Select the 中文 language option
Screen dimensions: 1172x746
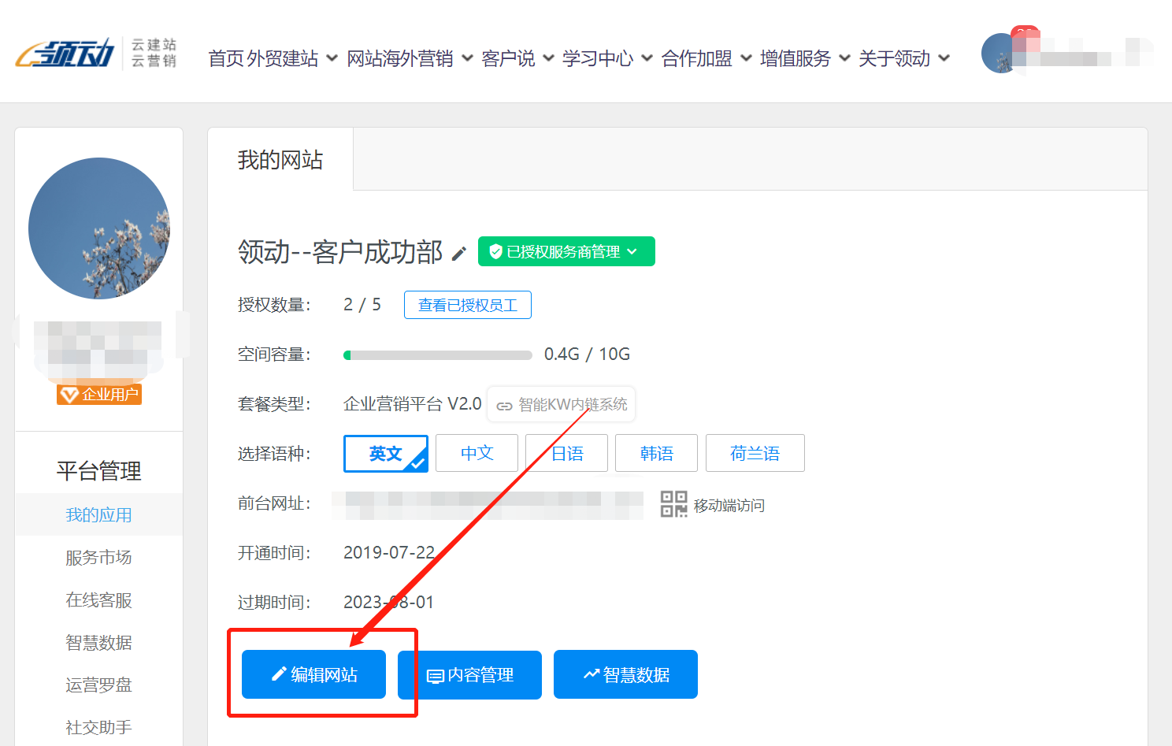(x=476, y=453)
